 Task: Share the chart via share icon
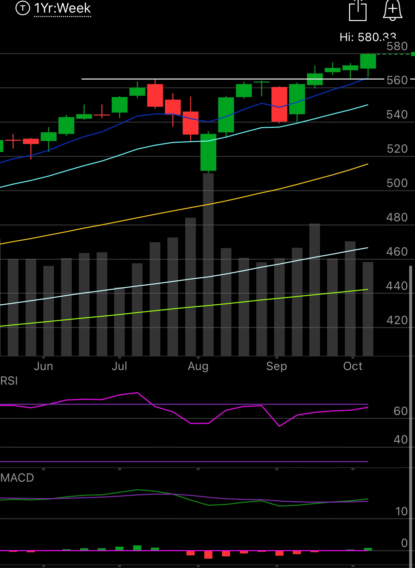coord(358,10)
